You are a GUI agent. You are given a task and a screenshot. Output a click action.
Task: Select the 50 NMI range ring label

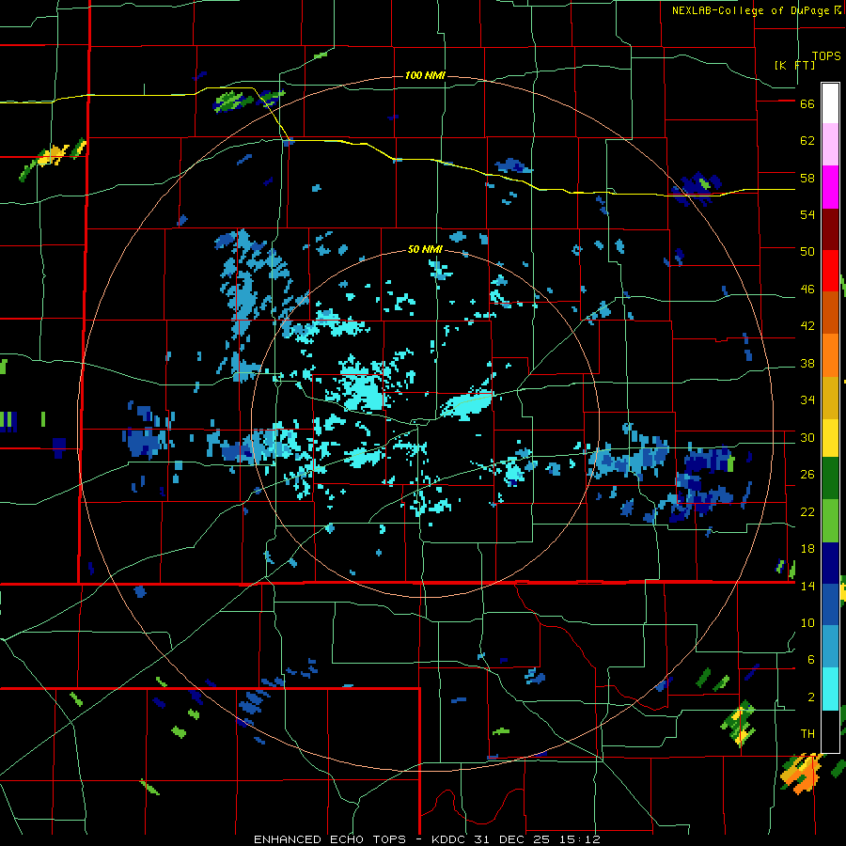(x=425, y=249)
